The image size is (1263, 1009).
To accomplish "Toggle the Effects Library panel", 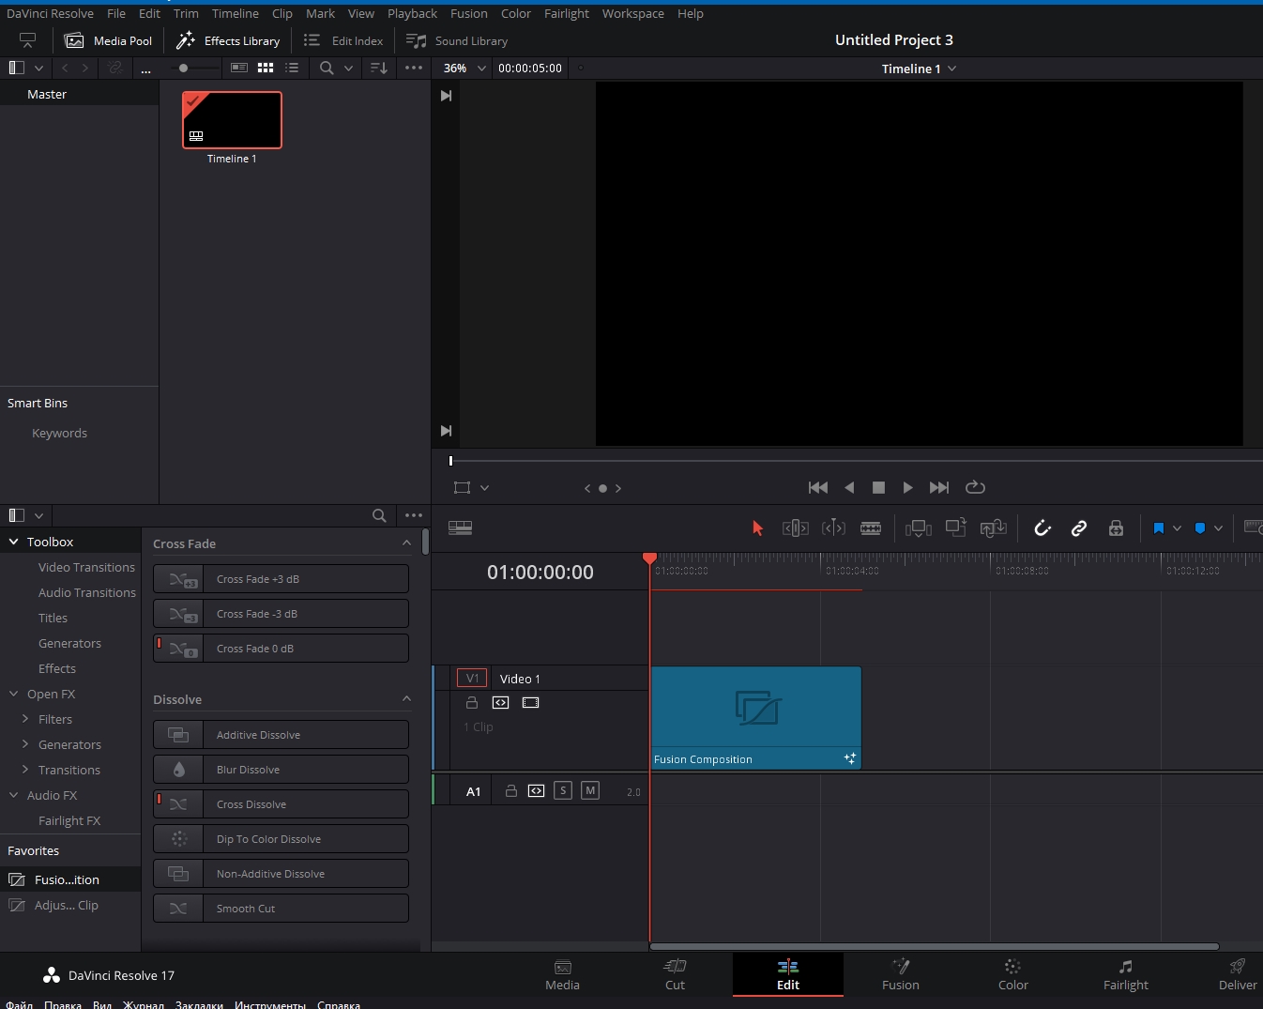I will 229,40.
